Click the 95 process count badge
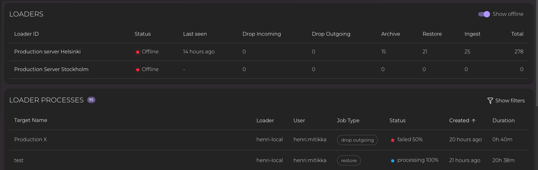Viewport: 538px width, 170px height. 91,100
